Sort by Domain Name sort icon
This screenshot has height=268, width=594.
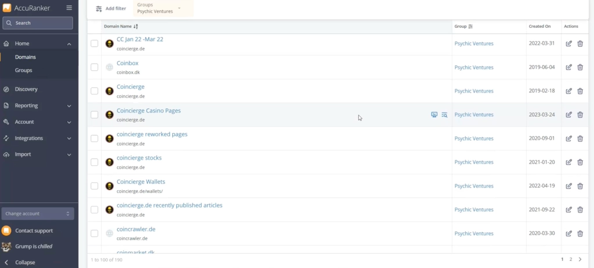pos(135,26)
